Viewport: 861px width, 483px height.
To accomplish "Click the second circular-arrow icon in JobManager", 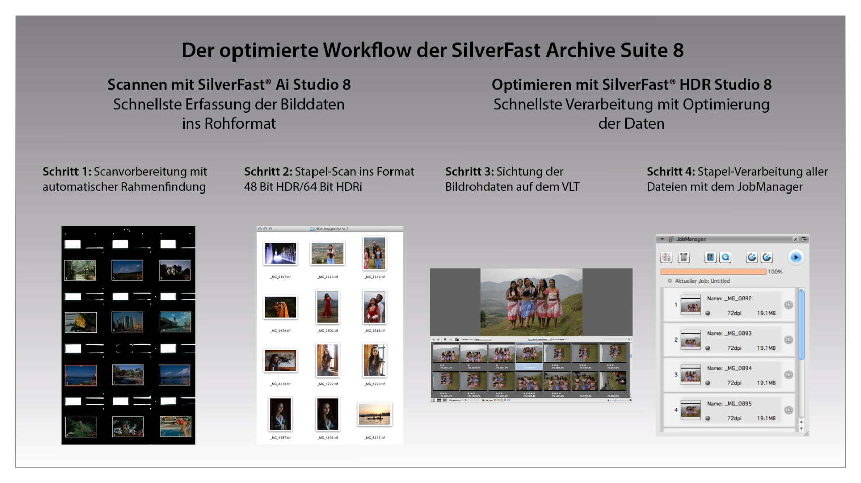I will point(766,257).
